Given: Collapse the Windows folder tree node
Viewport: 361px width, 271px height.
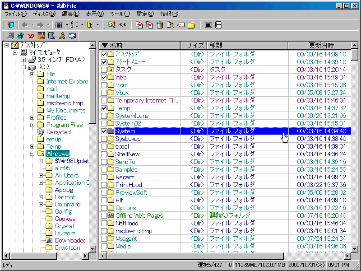Looking at the screenshot, I should click(x=32, y=154).
